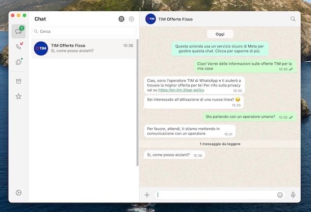Click the 'Per favore, attendi' message bubble
This screenshot has height=212, width=311.
(x=190, y=131)
